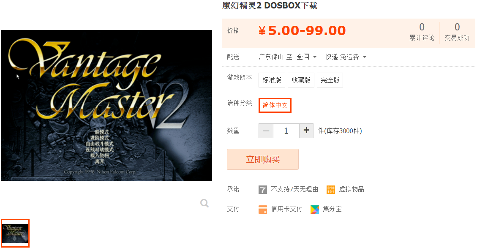Open the 交易成功 transactions count
This screenshot has height=248, width=477.
457,32
